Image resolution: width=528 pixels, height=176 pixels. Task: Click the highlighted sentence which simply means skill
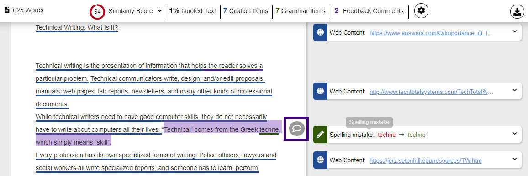tap(74, 142)
